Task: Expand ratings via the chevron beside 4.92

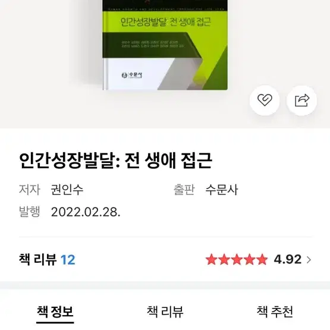Action: (309, 260)
